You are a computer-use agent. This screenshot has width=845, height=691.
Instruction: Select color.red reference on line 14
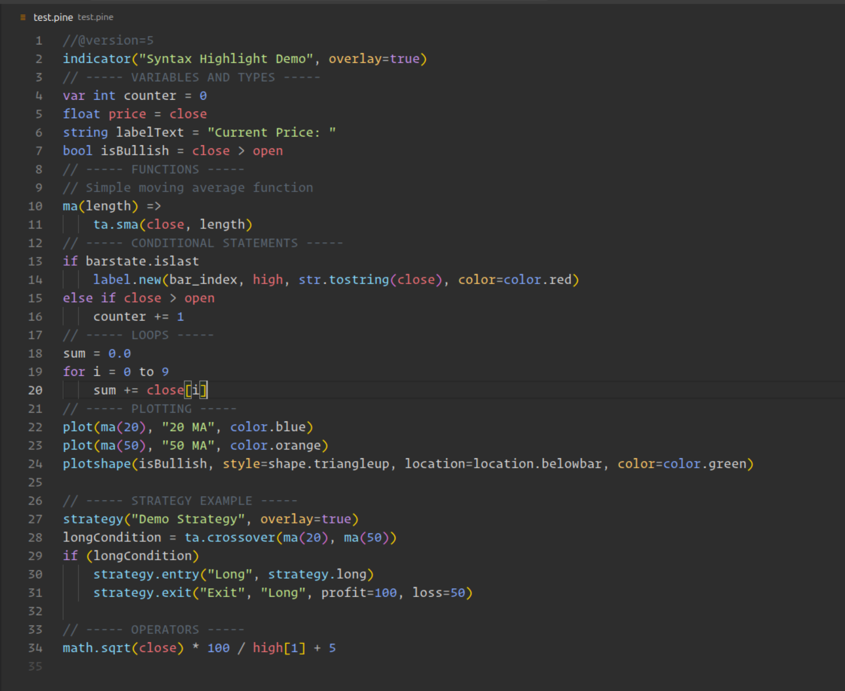click(x=547, y=279)
